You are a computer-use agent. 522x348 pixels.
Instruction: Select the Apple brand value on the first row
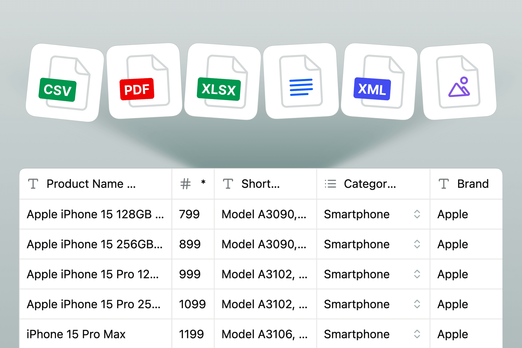click(452, 214)
